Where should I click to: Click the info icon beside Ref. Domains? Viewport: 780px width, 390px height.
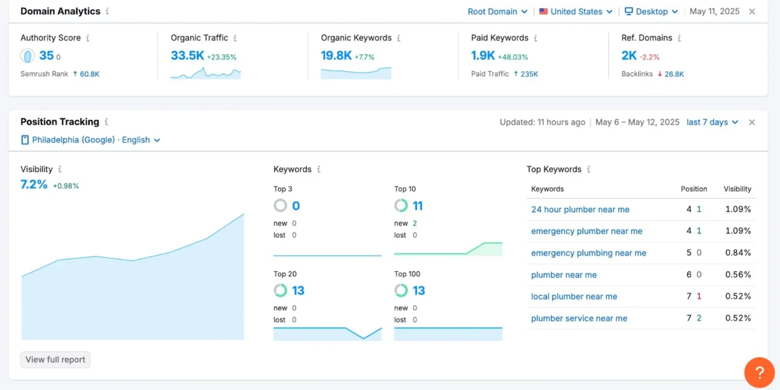tap(679, 38)
